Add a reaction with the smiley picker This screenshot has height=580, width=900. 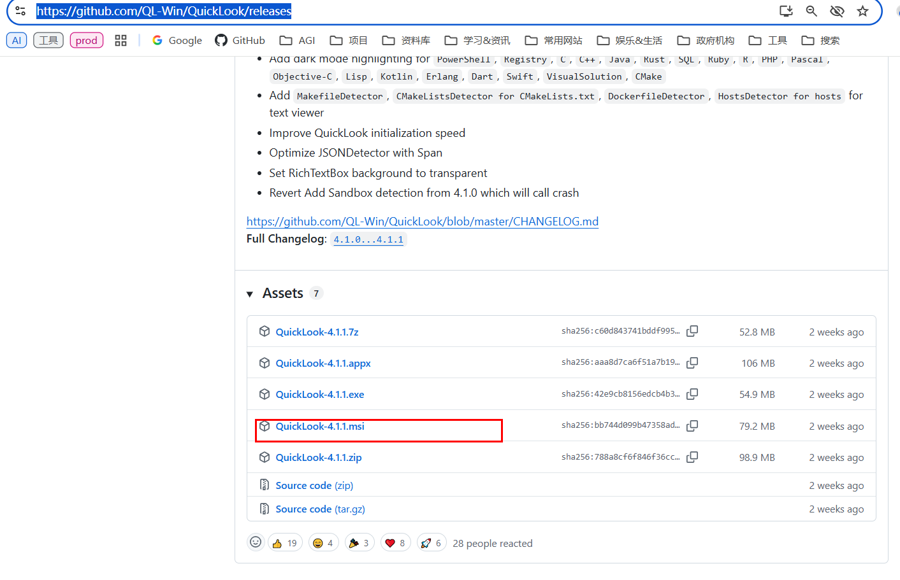point(256,542)
